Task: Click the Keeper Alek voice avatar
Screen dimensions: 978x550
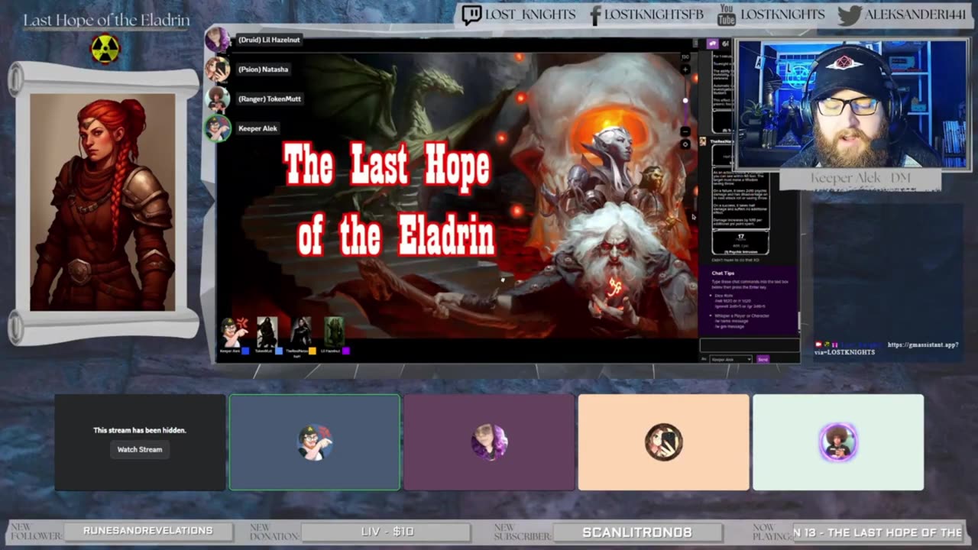Action: pos(218,128)
